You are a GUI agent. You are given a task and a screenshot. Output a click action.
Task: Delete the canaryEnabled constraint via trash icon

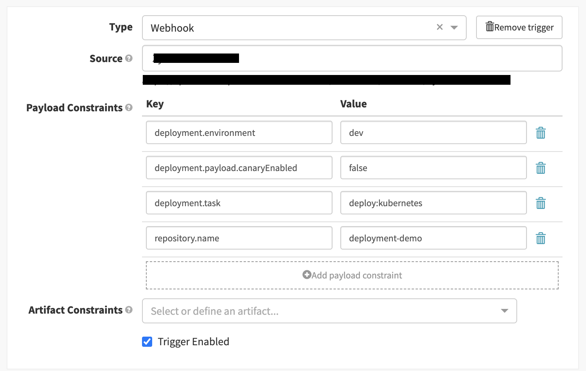pyautogui.click(x=541, y=168)
